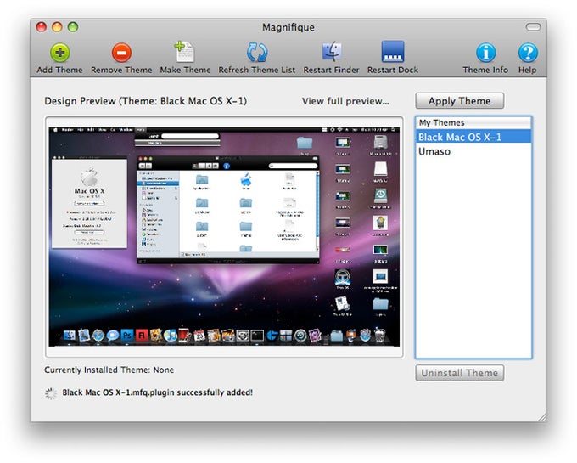Viewport: 577px width, 463px height.
Task: Click the Restart Dock icon
Action: (x=393, y=52)
